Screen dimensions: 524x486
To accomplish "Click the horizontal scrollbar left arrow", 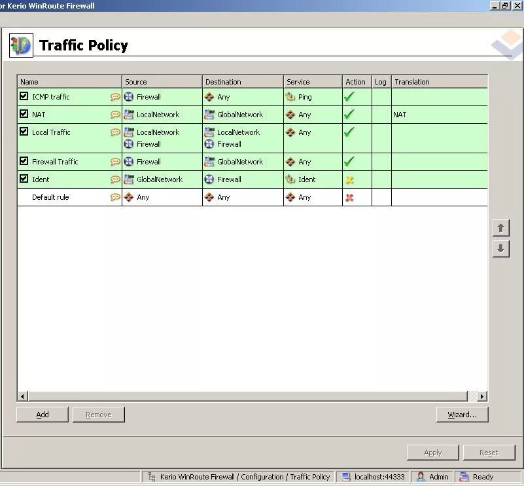I will click(22, 396).
